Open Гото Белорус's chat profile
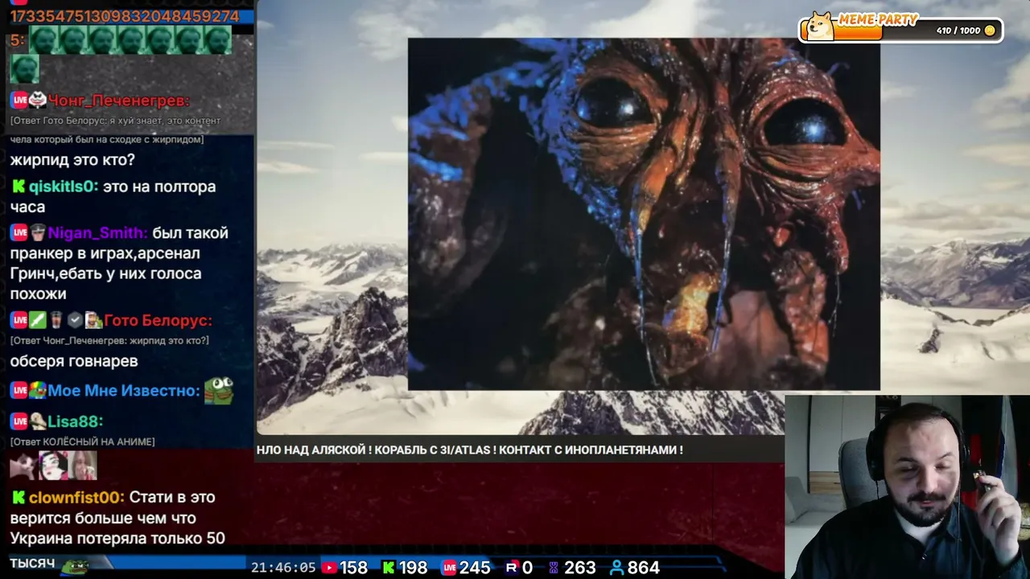Viewport: 1030px width, 579px height. coord(158,320)
